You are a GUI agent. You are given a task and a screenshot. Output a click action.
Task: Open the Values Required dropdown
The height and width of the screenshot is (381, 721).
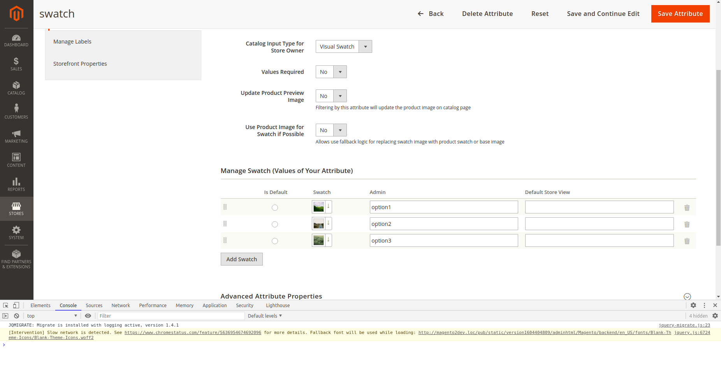click(340, 72)
